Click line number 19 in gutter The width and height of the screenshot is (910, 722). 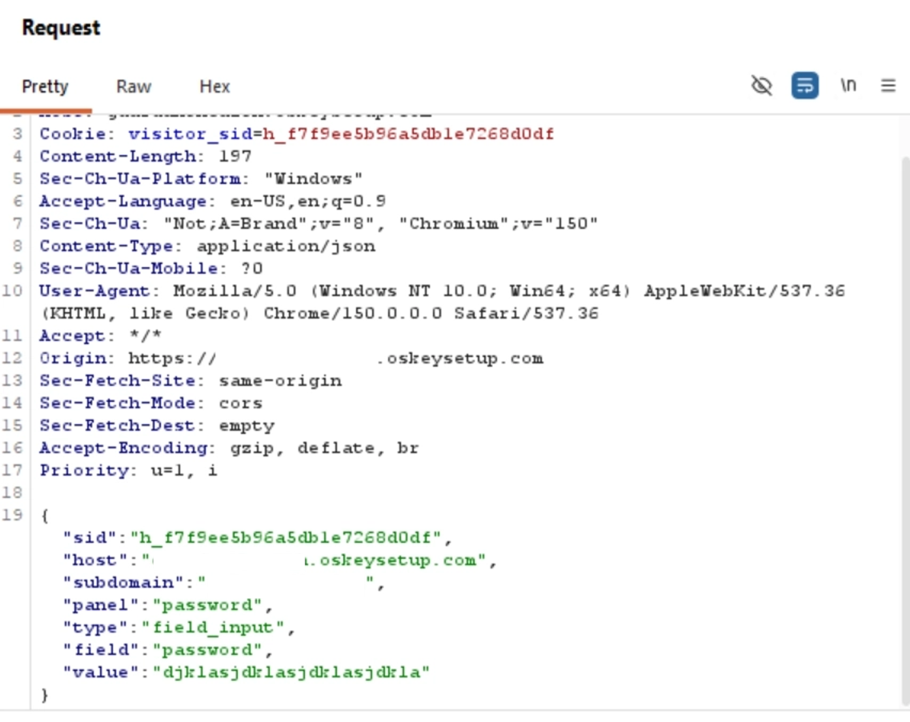click(x=12, y=515)
